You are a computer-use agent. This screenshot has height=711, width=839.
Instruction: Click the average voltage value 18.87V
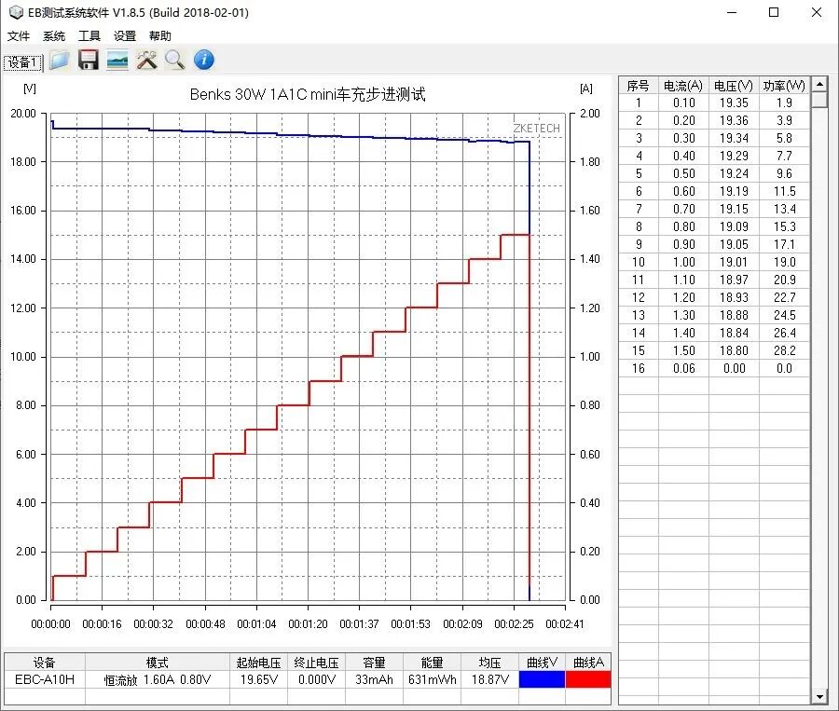pyautogui.click(x=489, y=679)
